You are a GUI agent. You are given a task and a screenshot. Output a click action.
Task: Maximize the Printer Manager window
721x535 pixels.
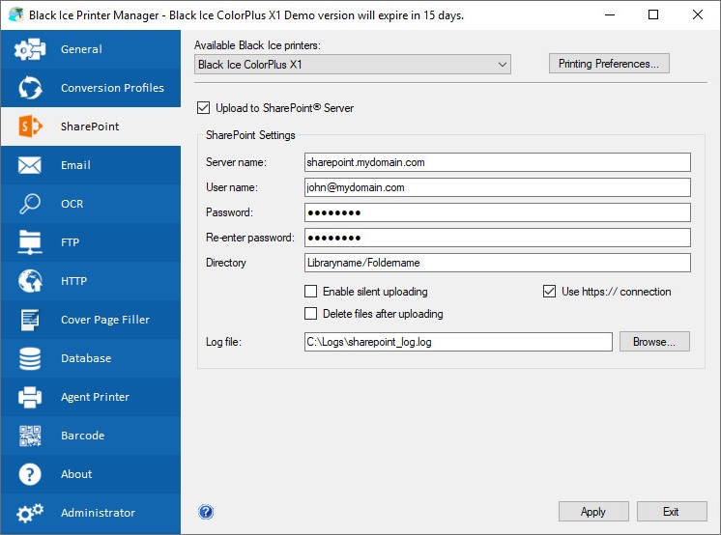[653, 14]
